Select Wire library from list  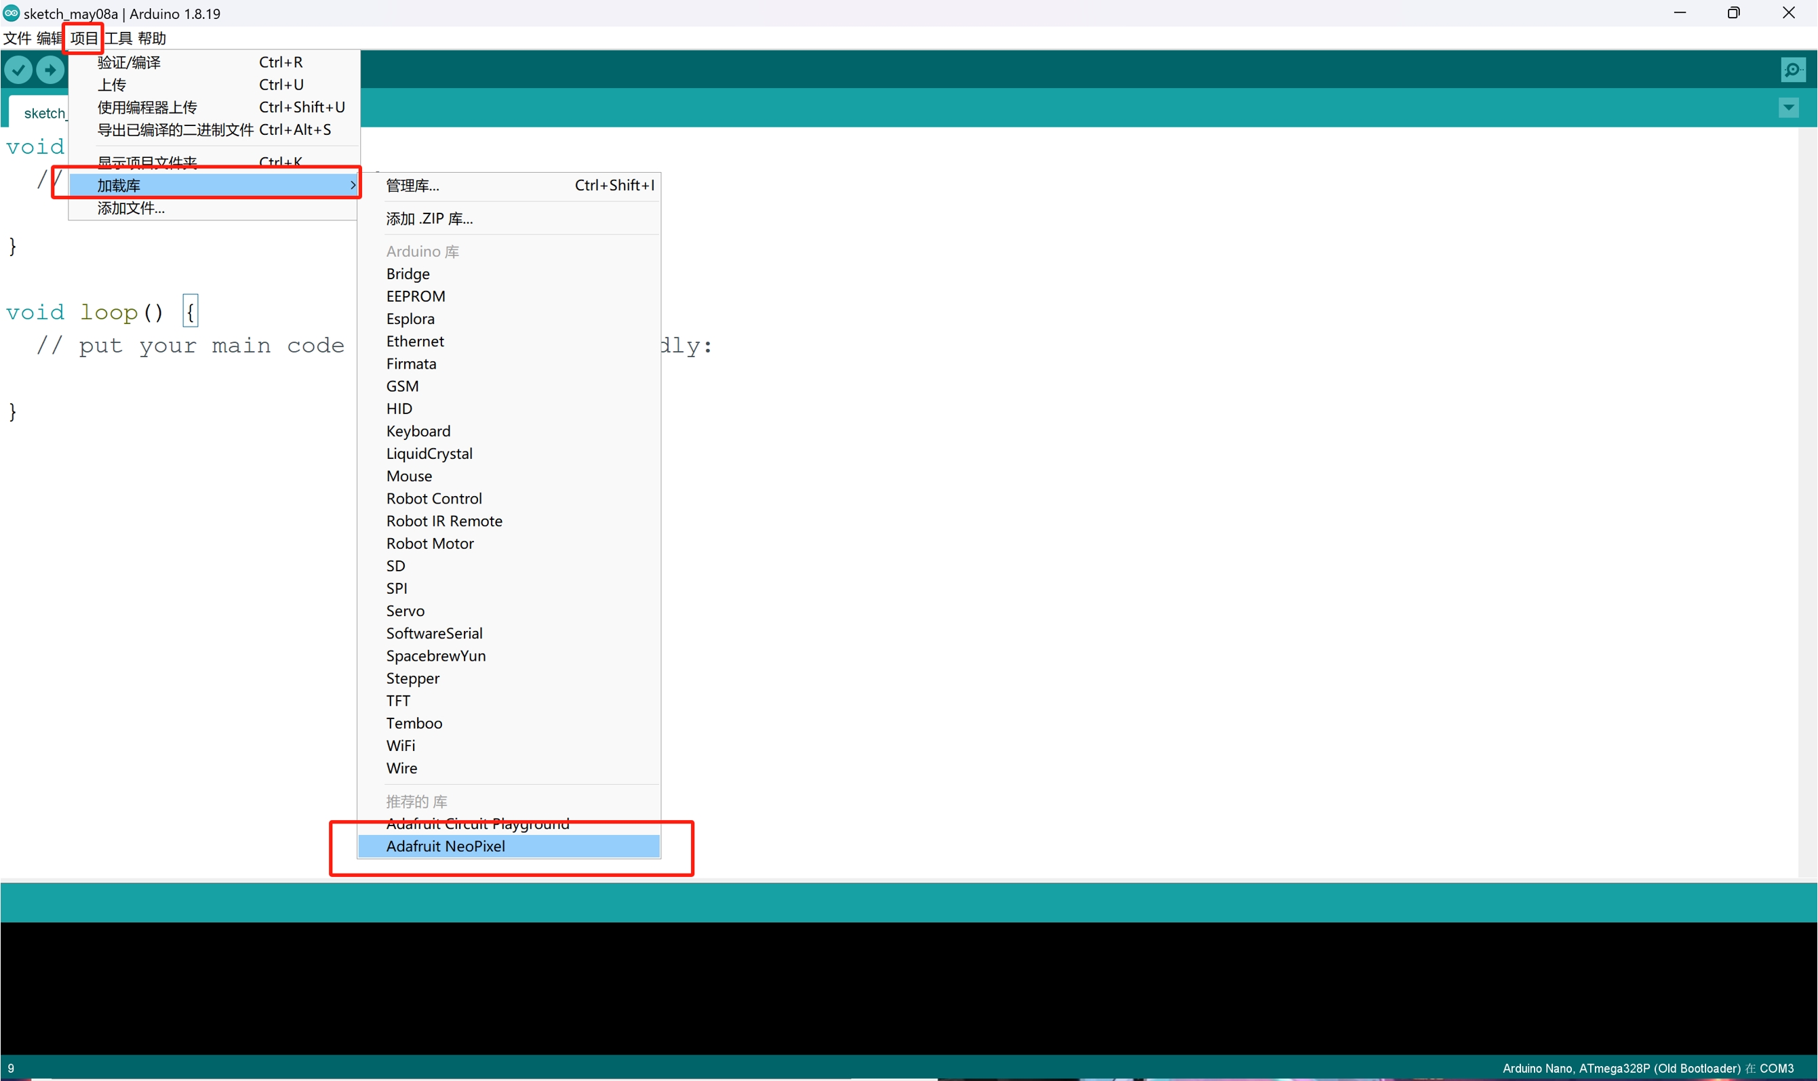[401, 769]
